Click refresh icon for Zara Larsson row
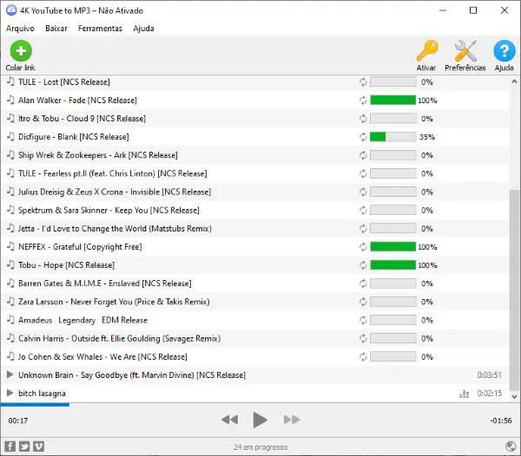The width and height of the screenshot is (521, 456). tap(363, 302)
